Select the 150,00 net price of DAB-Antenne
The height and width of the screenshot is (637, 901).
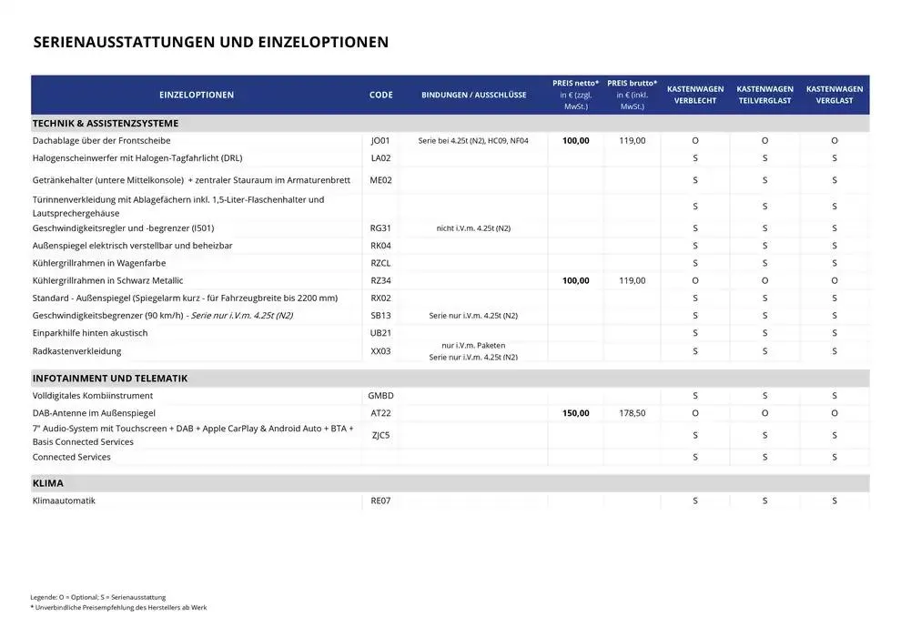[x=575, y=413]
